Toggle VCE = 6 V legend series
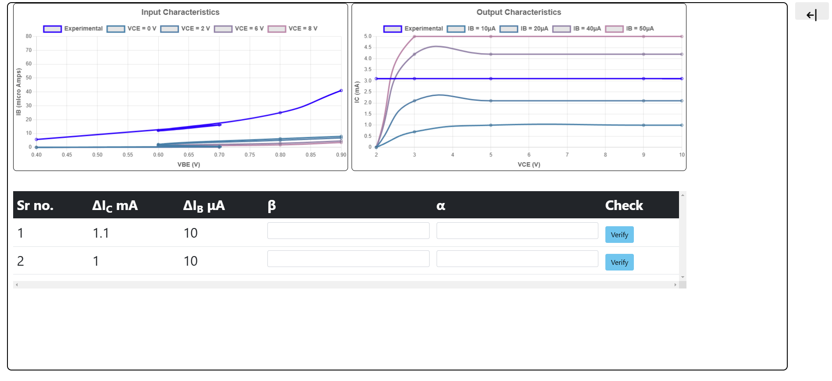 (239, 29)
